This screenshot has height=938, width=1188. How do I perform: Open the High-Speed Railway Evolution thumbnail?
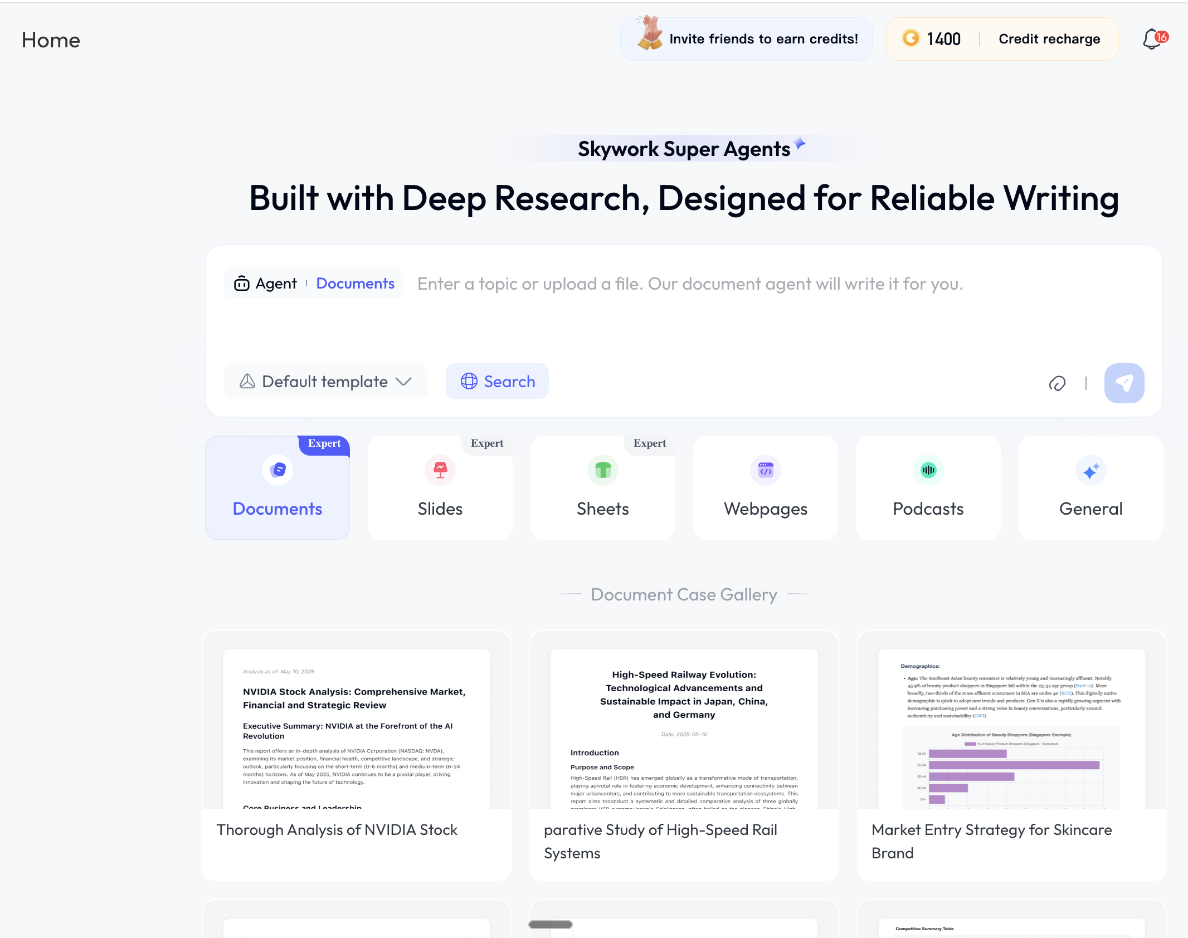[x=684, y=729]
